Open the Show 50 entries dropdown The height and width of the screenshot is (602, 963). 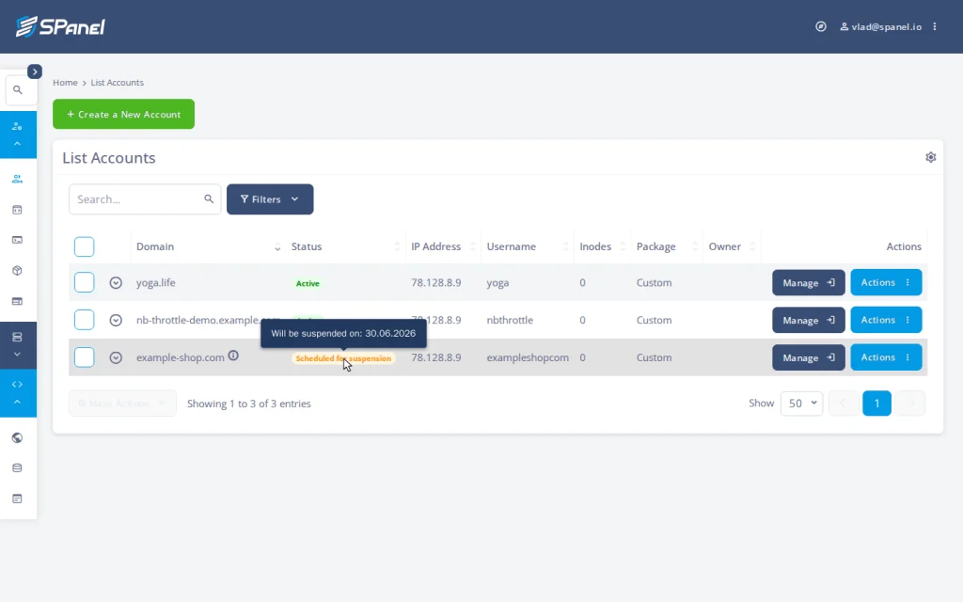coord(801,404)
